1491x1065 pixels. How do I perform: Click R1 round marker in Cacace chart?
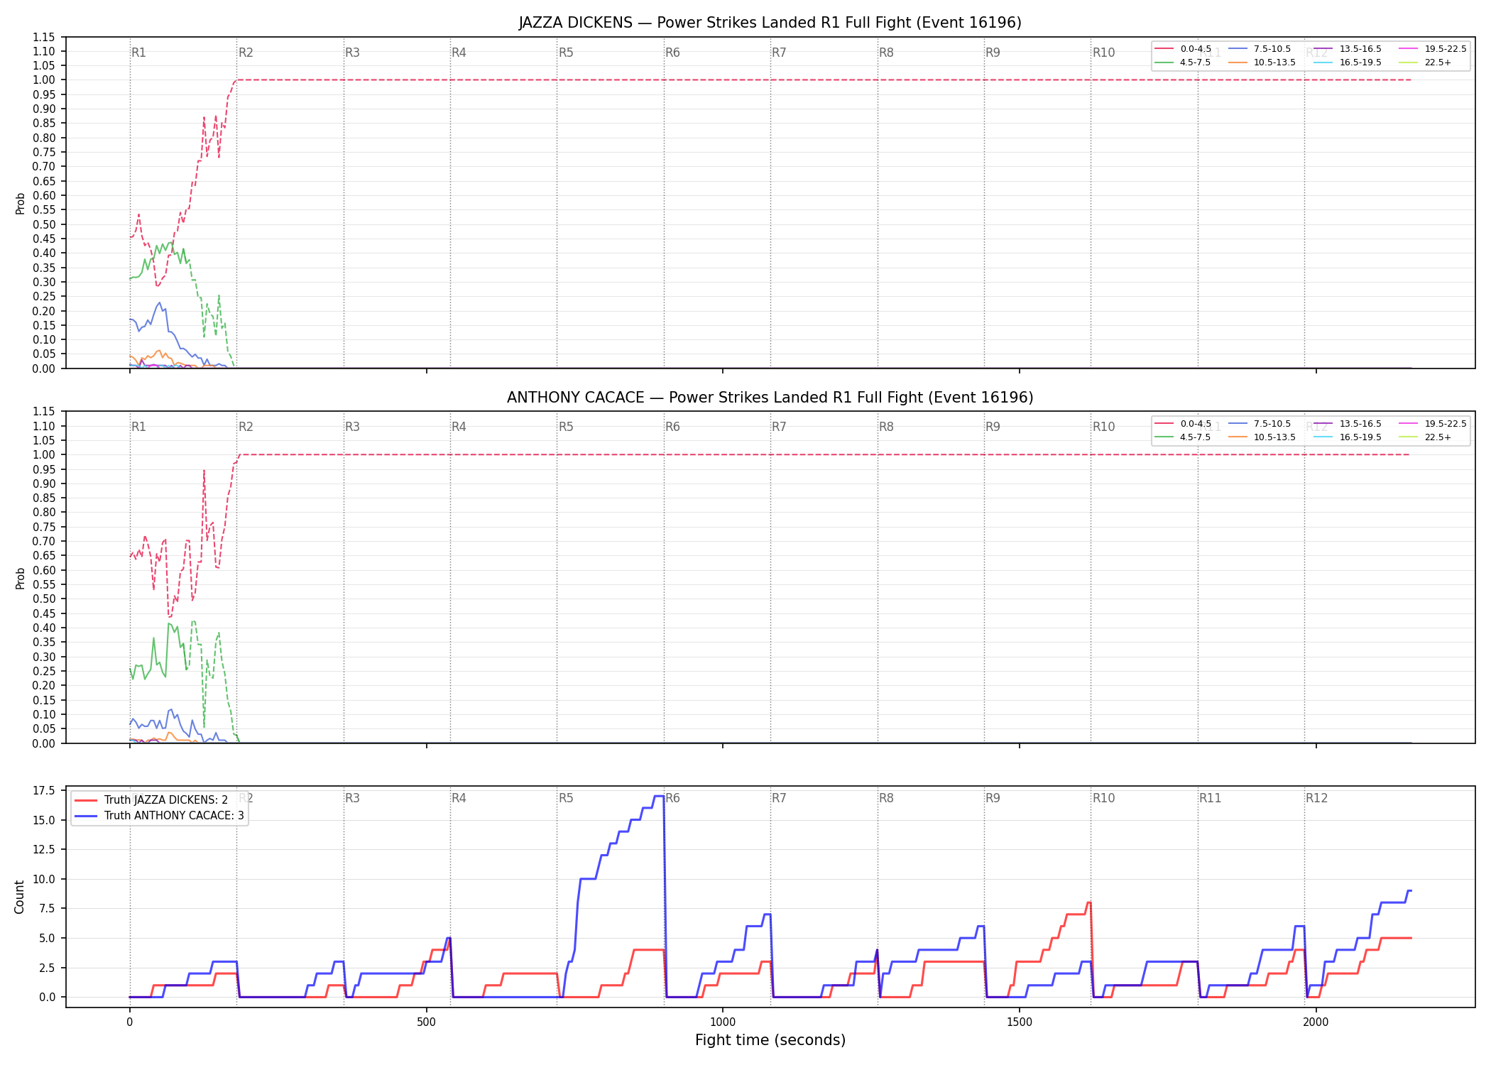[138, 427]
